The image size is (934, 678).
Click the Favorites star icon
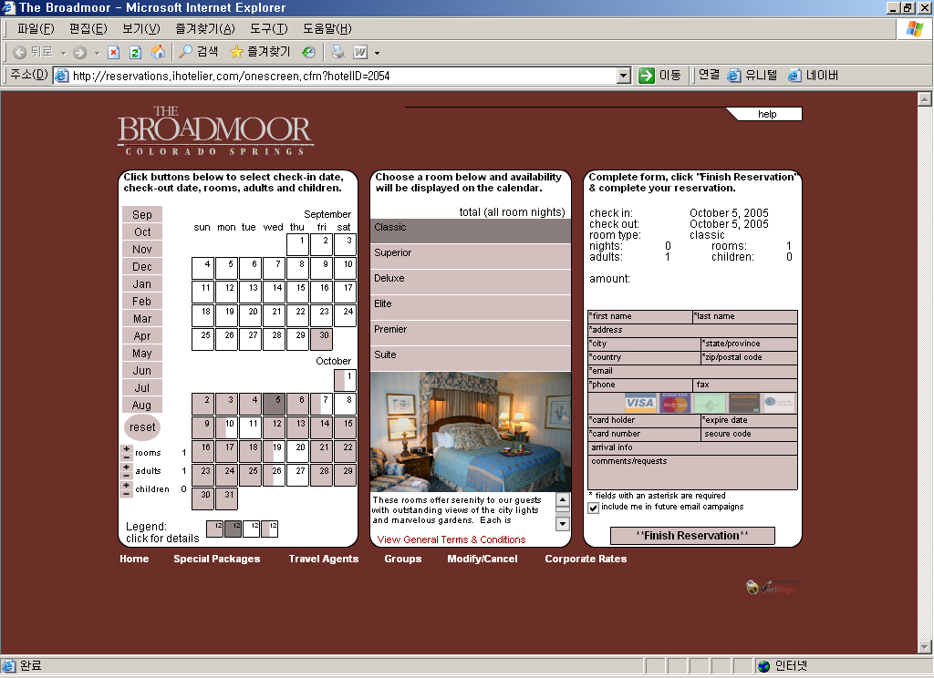236,52
